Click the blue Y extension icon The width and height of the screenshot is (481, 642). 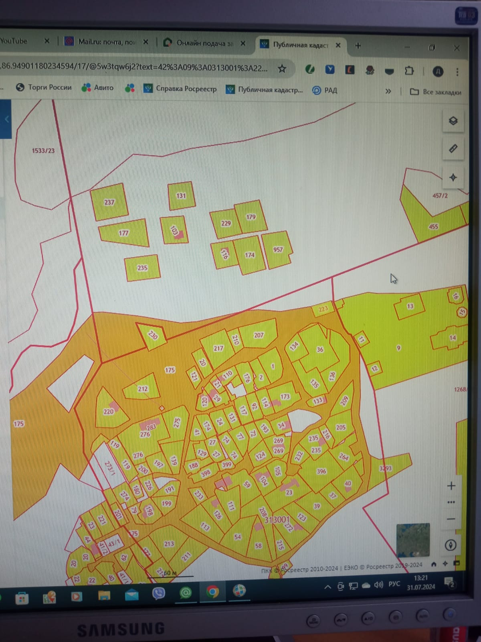[x=329, y=70]
